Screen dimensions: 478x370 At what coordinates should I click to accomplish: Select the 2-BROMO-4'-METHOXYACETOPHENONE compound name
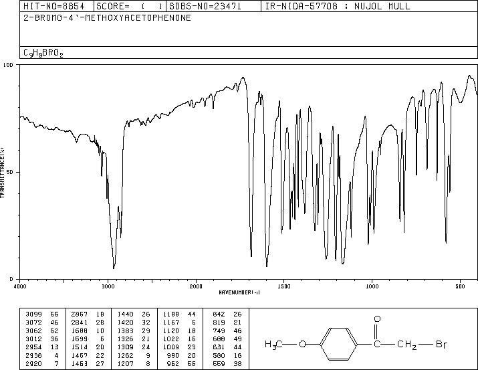point(108,17)
